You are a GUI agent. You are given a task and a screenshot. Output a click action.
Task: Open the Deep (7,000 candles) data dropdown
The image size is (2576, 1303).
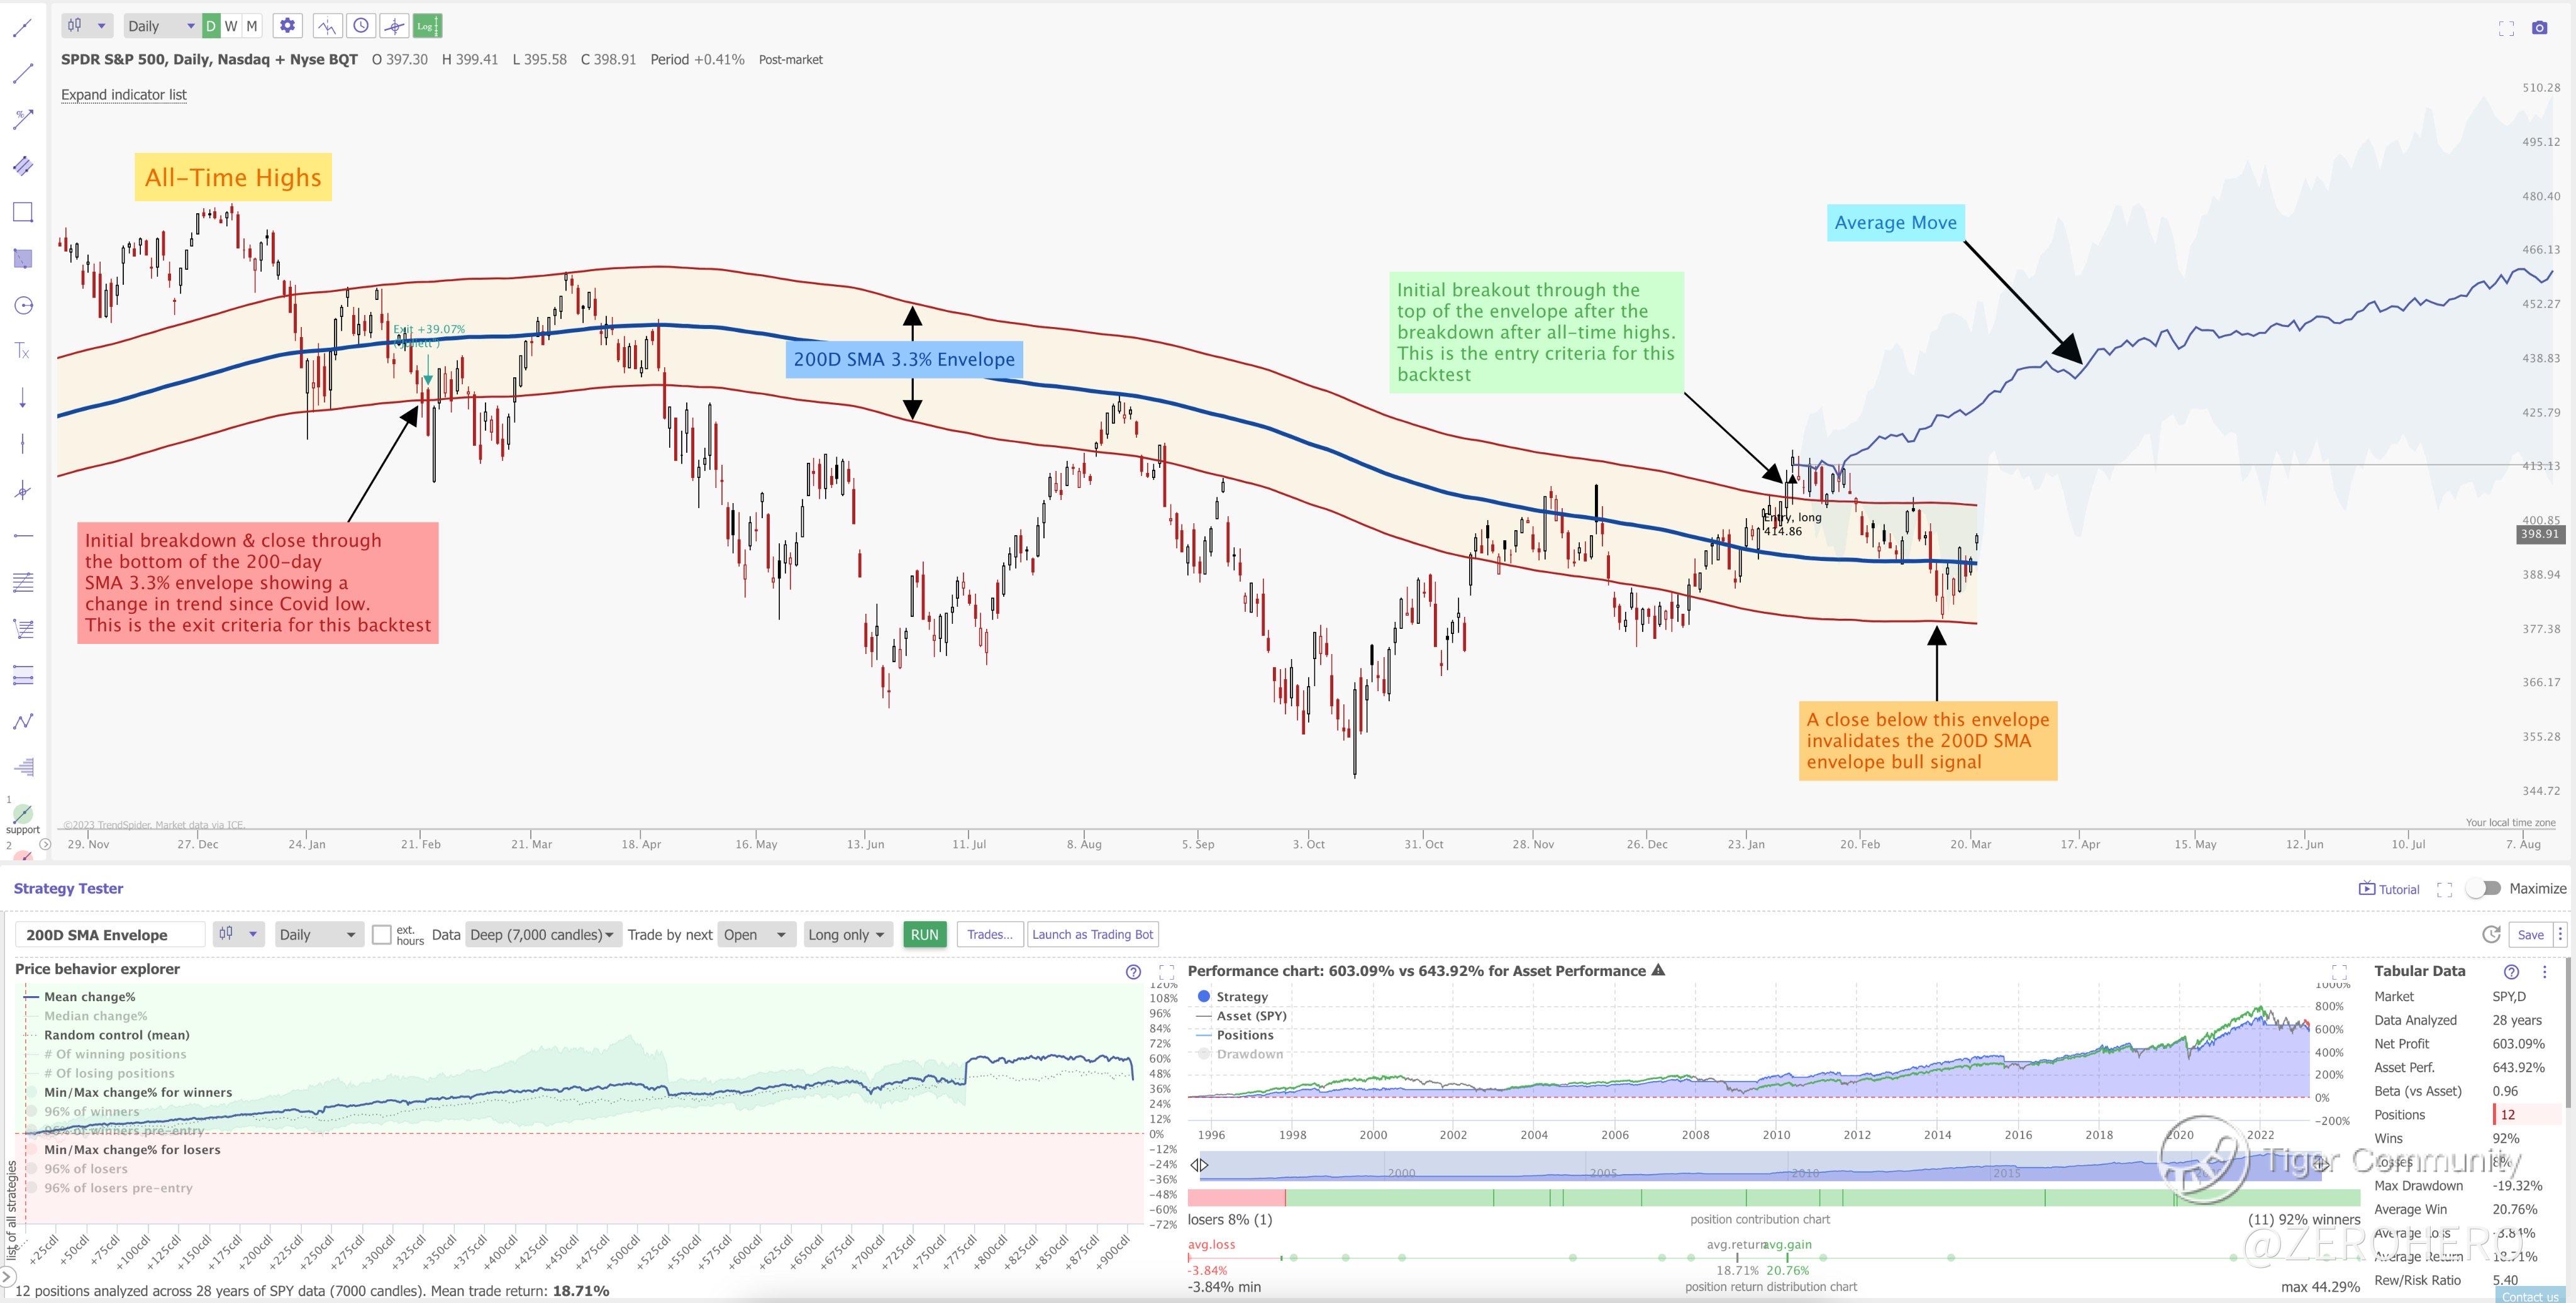[543, 934]
